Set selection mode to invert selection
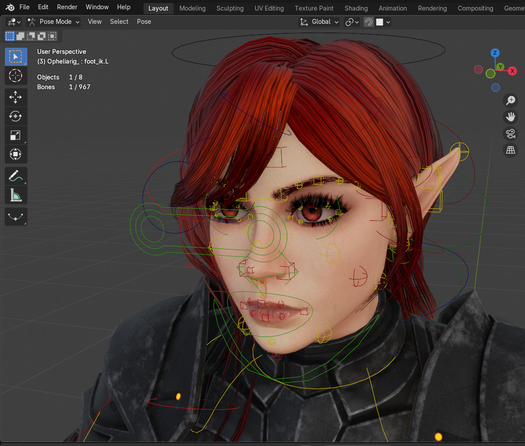 coord(42,36)
